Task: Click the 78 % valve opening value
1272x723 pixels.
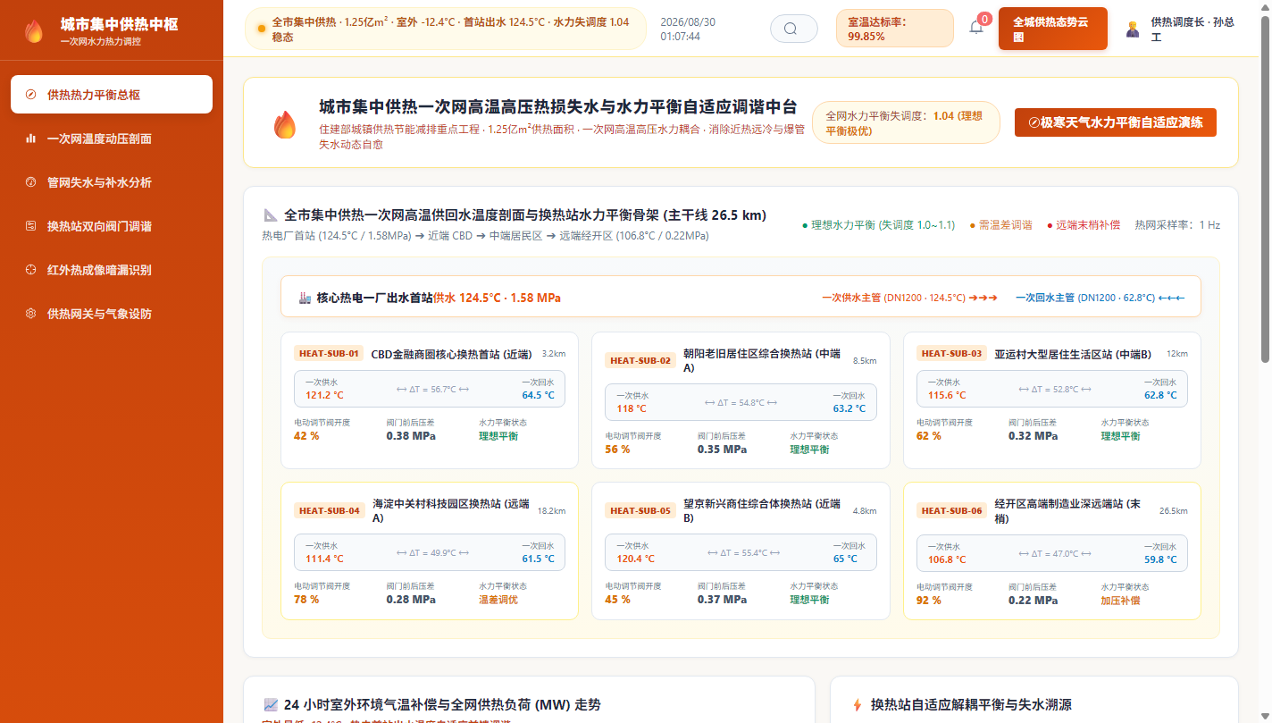Action: pos(306,600)
